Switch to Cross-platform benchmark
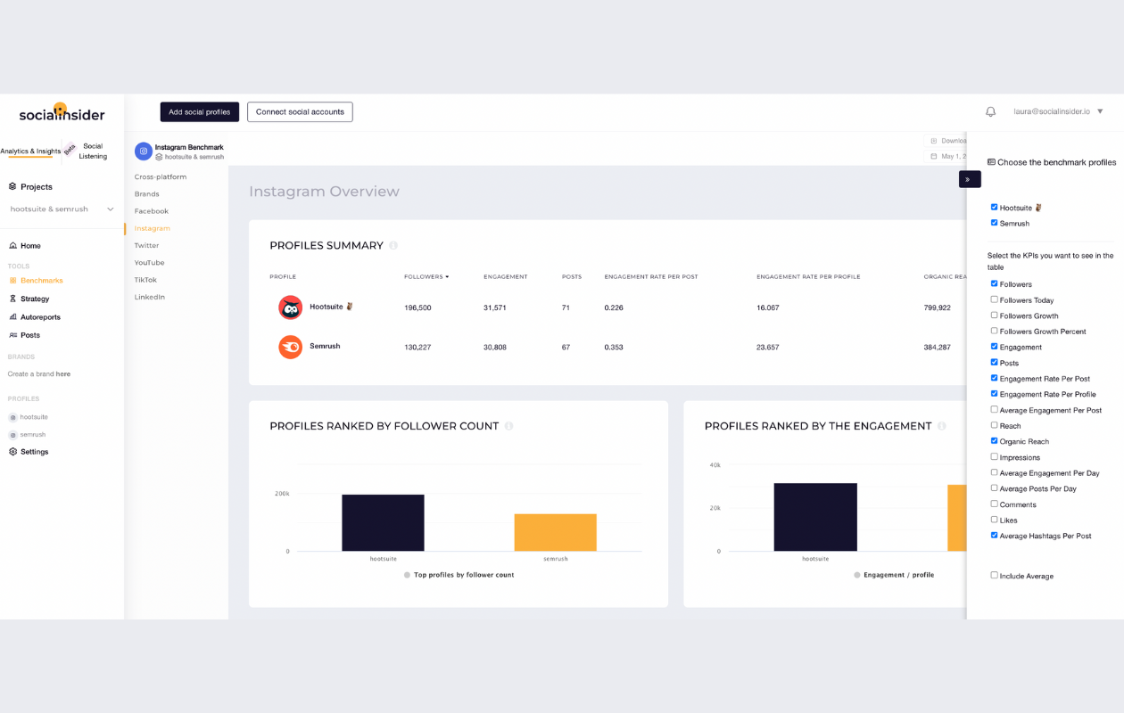The width and height of the screenshot is (1124, 713). [161, 176]
